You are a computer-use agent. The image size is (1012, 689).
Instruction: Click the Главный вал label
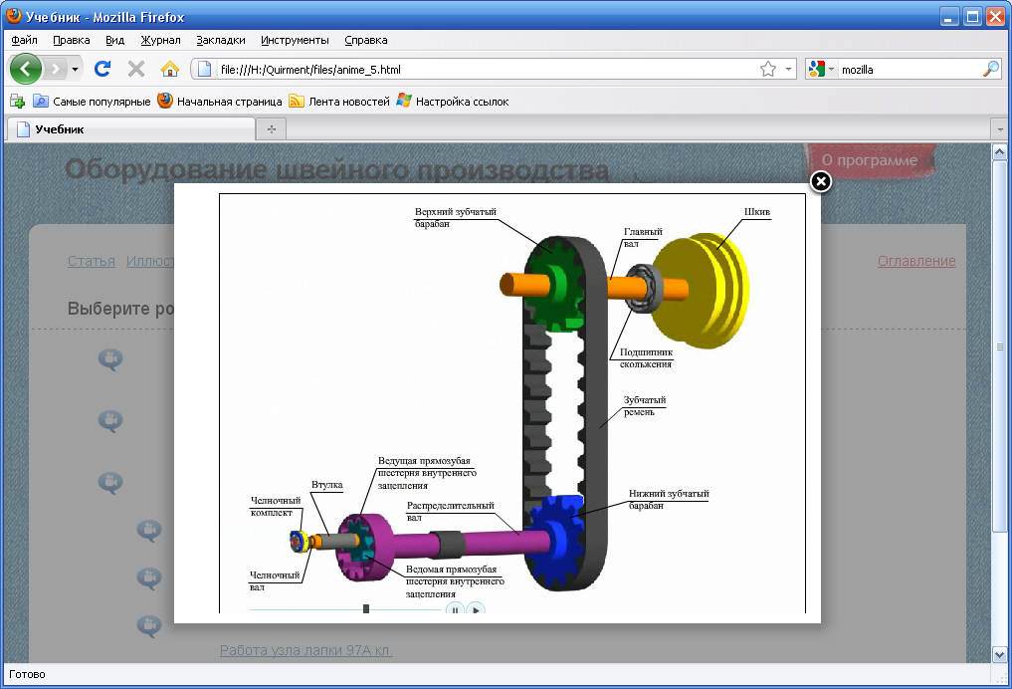pyautogui.click(x=642, y=238)
